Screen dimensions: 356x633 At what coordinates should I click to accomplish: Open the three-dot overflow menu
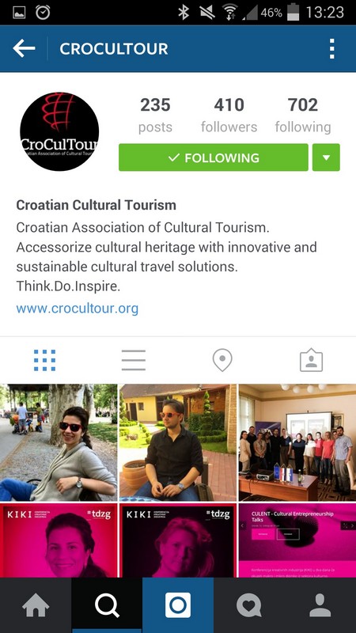click(x=331, y=49)
